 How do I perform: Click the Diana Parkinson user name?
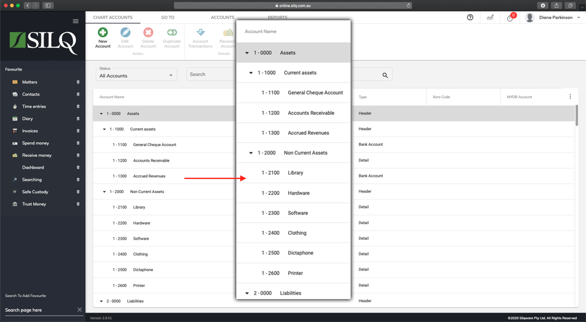[x=556, y=17]
